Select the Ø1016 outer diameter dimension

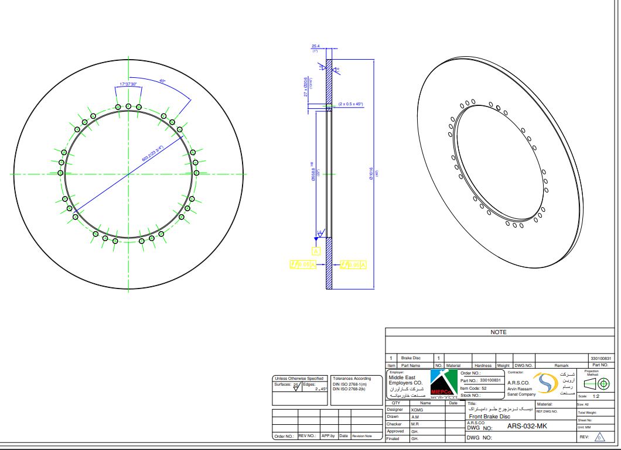[x=371, y=174]
